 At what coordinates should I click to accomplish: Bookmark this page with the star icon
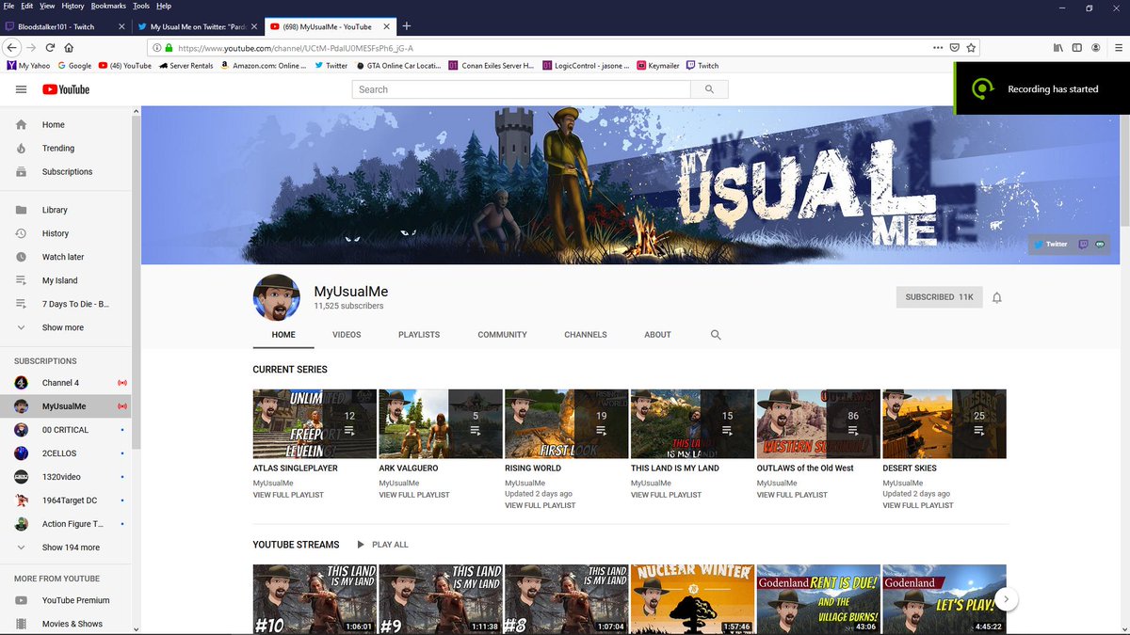point(971,47)
